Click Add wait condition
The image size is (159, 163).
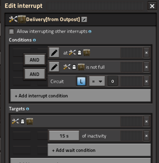point(99,150)
